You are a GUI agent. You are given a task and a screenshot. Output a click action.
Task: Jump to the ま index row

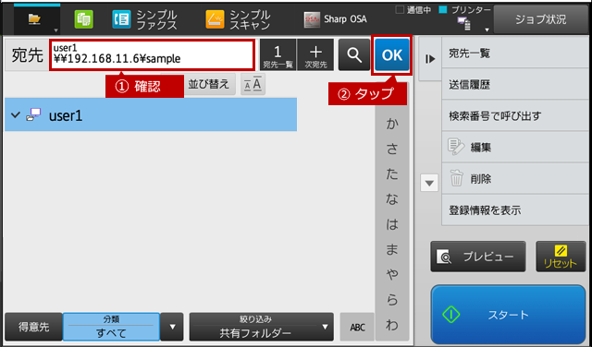(x=392, y=250)
